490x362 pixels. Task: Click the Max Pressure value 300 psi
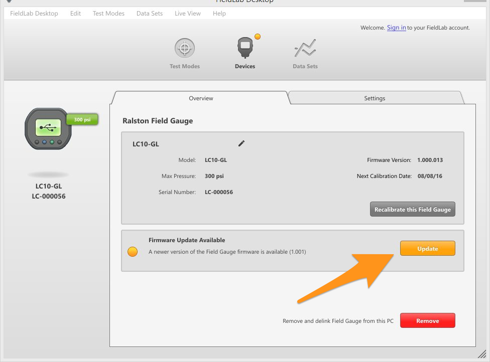pos(214,176)
